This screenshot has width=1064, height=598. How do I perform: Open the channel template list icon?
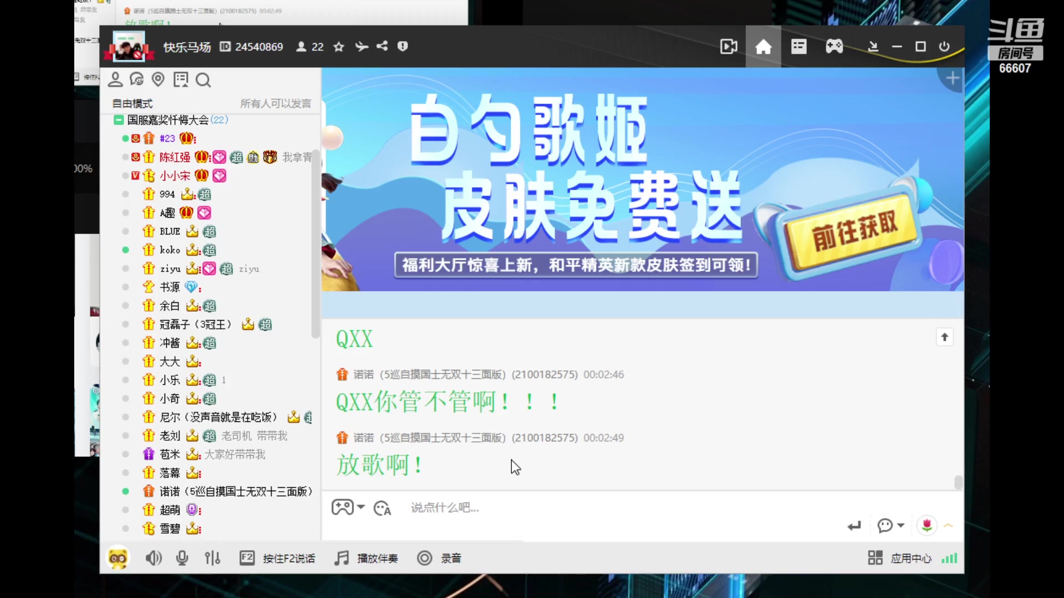click(x=799, y=47)
